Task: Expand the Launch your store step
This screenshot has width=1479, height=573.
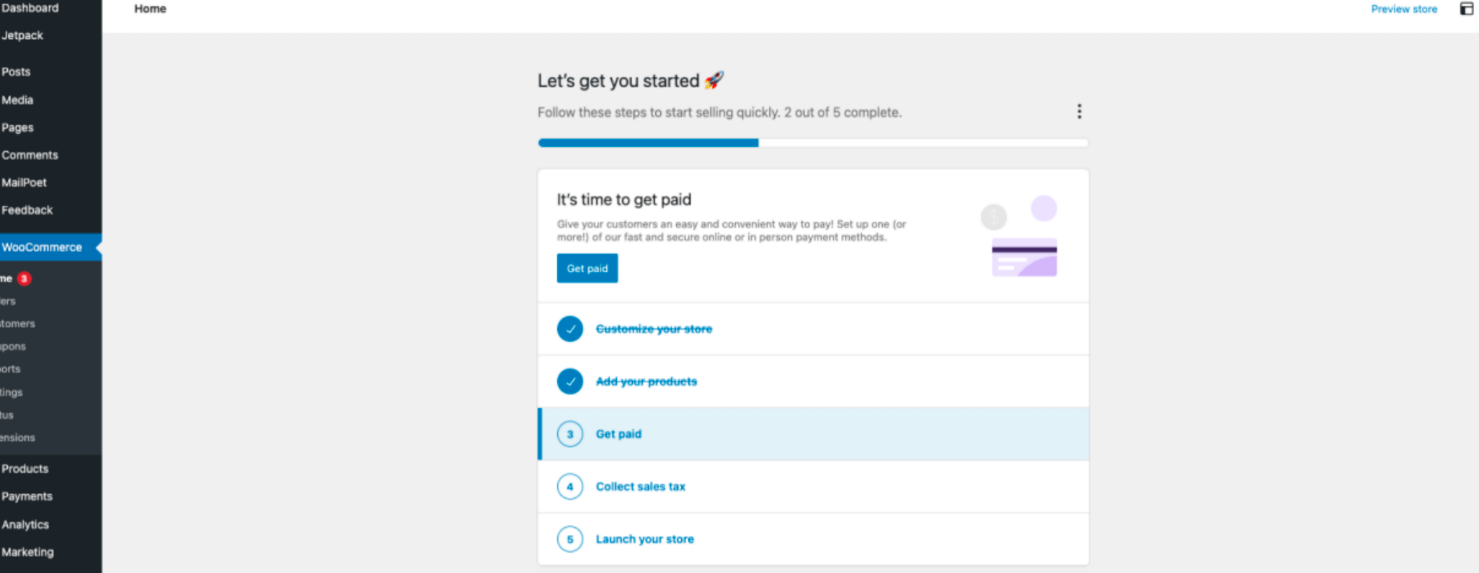Action: pyautogui.click(x=644, y=539)
